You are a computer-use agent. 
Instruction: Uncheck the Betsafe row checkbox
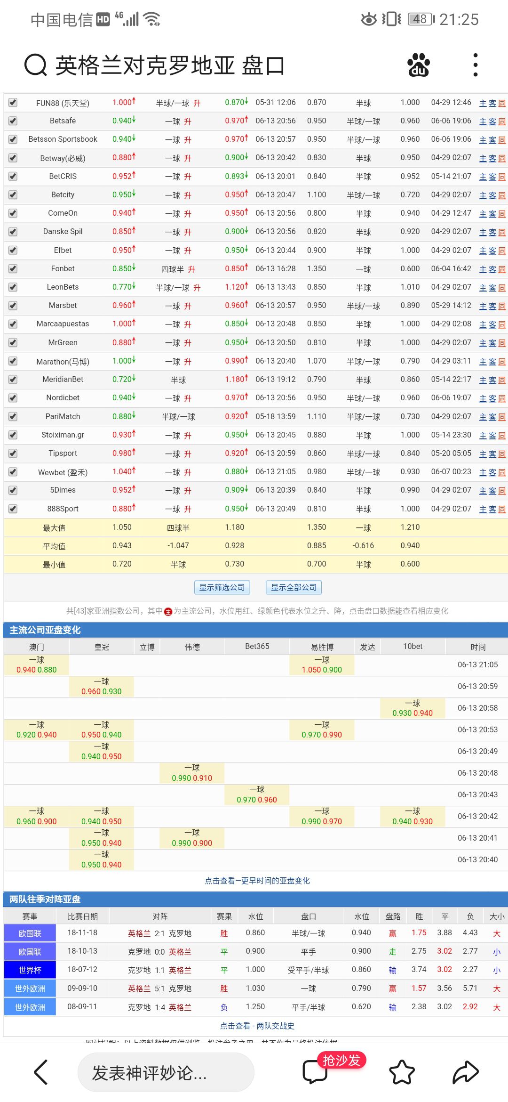(x=13, y=121)
